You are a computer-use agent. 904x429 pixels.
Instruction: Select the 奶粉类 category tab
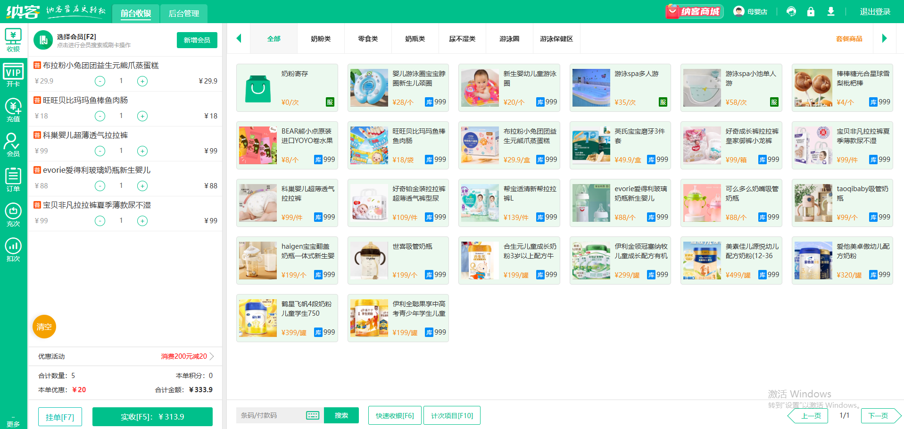point(321,39)
